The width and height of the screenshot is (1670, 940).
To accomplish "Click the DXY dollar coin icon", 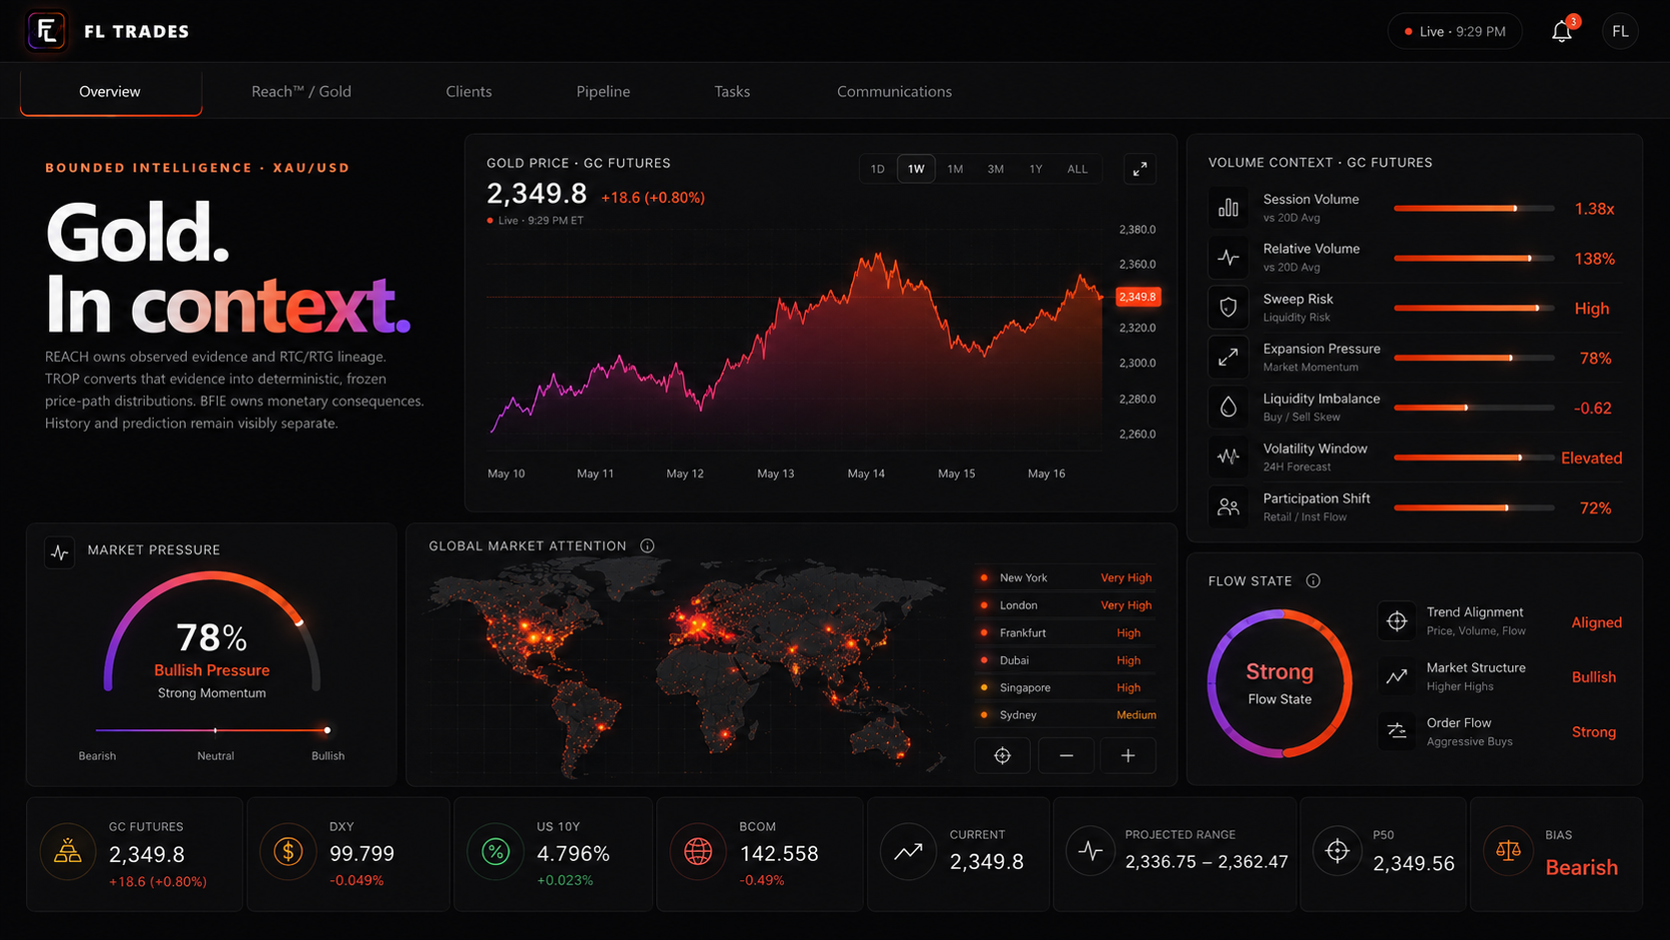I will [288, 852].
